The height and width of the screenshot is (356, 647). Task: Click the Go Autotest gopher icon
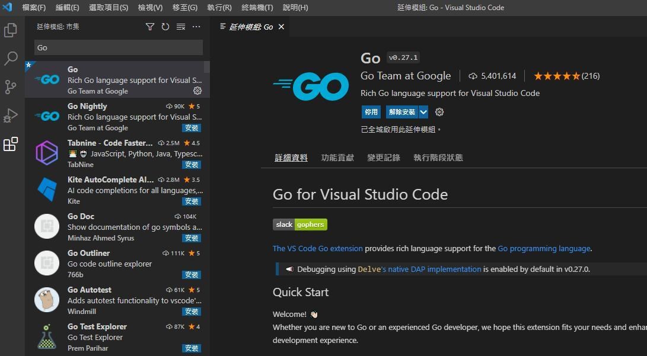(47, 300)
